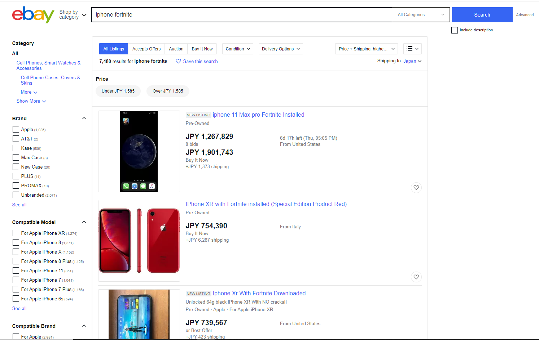This screenshot has height=340, width=539.
Task: Check For Apple iPhone 8 Plus model
Action: [x=16, y=261]
